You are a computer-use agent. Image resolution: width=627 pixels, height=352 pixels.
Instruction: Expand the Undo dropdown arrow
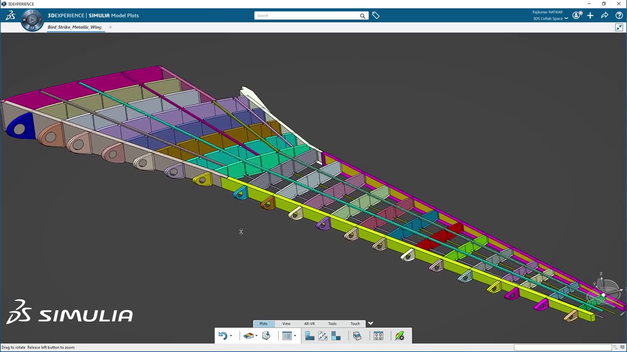(x=231, y=336)
